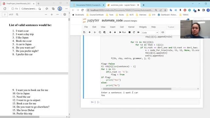Run the current cell
The image size is (210, 118).
coord(122,32)
